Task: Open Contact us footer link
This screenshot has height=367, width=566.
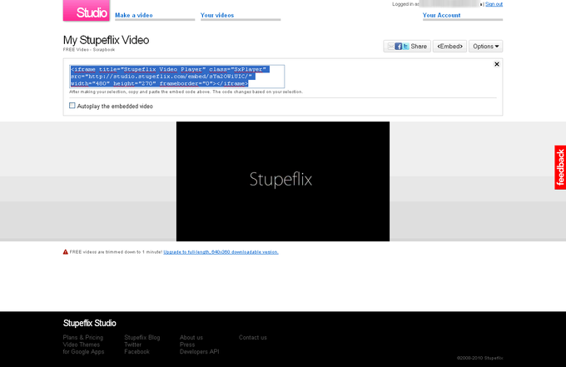Action: click(253, 337)
